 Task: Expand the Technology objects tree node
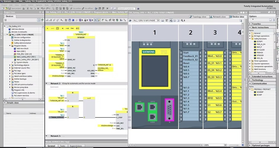[10, 65]
